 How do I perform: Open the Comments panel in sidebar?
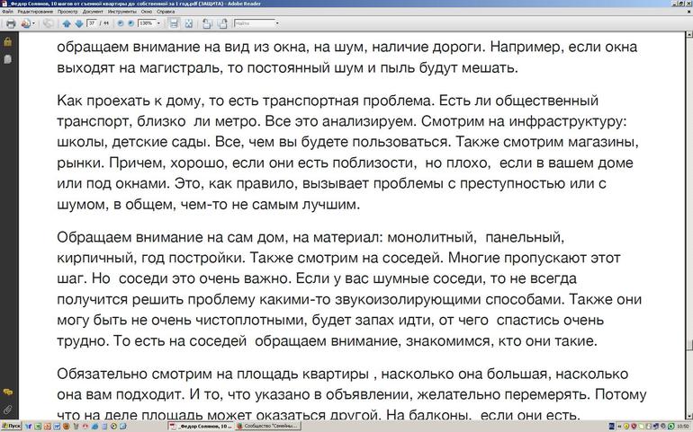[x=7, y=392]
